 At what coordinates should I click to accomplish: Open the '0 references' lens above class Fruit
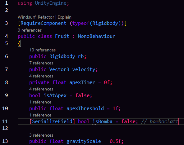(x=30, y=30)
